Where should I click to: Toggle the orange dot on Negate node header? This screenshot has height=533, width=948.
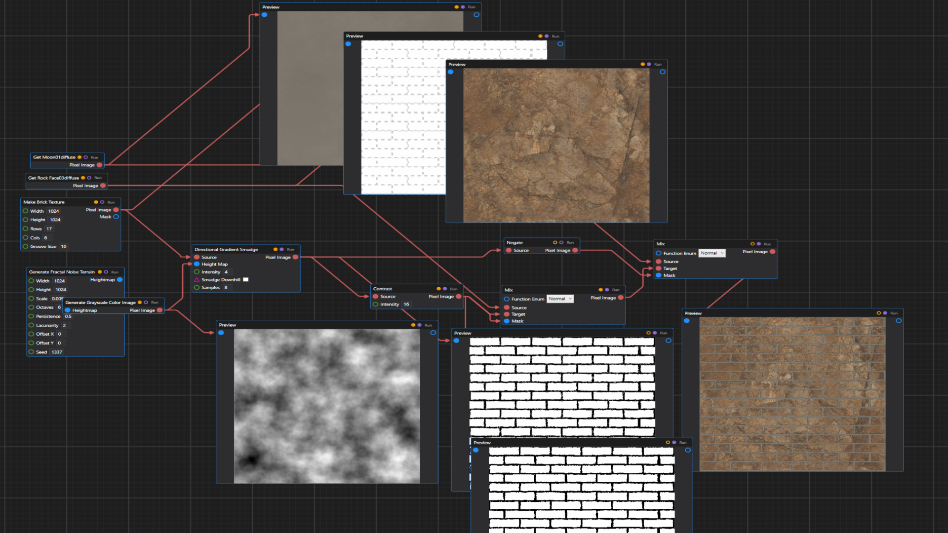coord(555,243)
